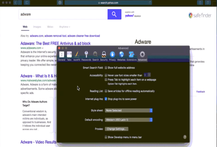Open the Extensions preferences pane
217x147 pixels.
pos(131,56)
